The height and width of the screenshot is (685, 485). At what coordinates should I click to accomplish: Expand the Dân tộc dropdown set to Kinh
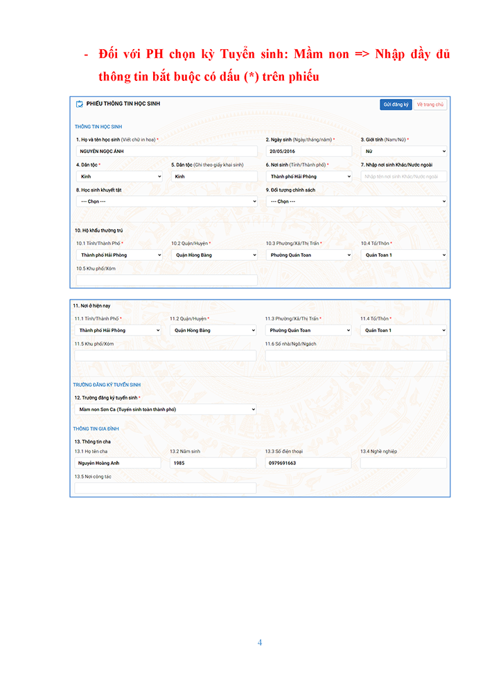(x=118, y=176)
